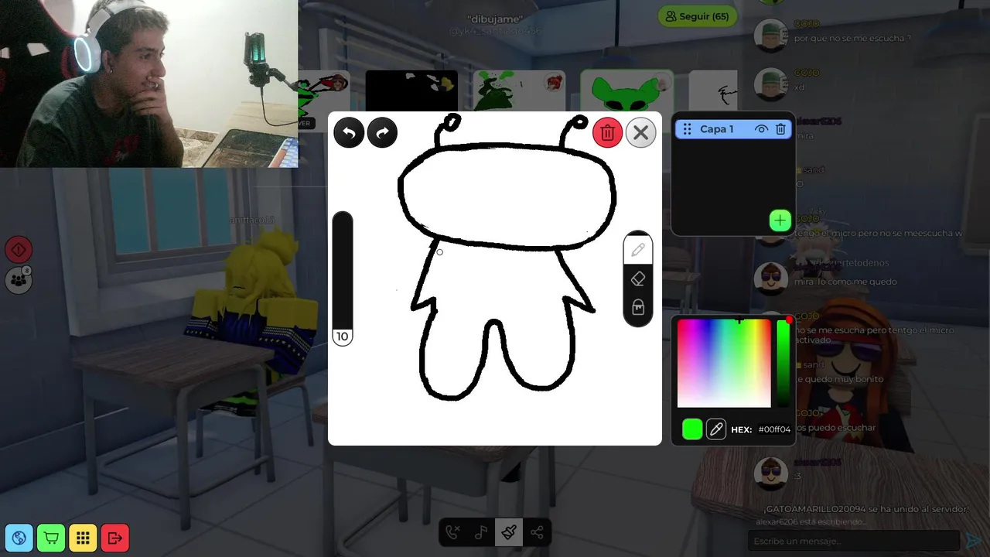The height and width of the screenshot is (557, 990).
Task: Click the red diamond alert icon
Action: [x=19, y=250]
